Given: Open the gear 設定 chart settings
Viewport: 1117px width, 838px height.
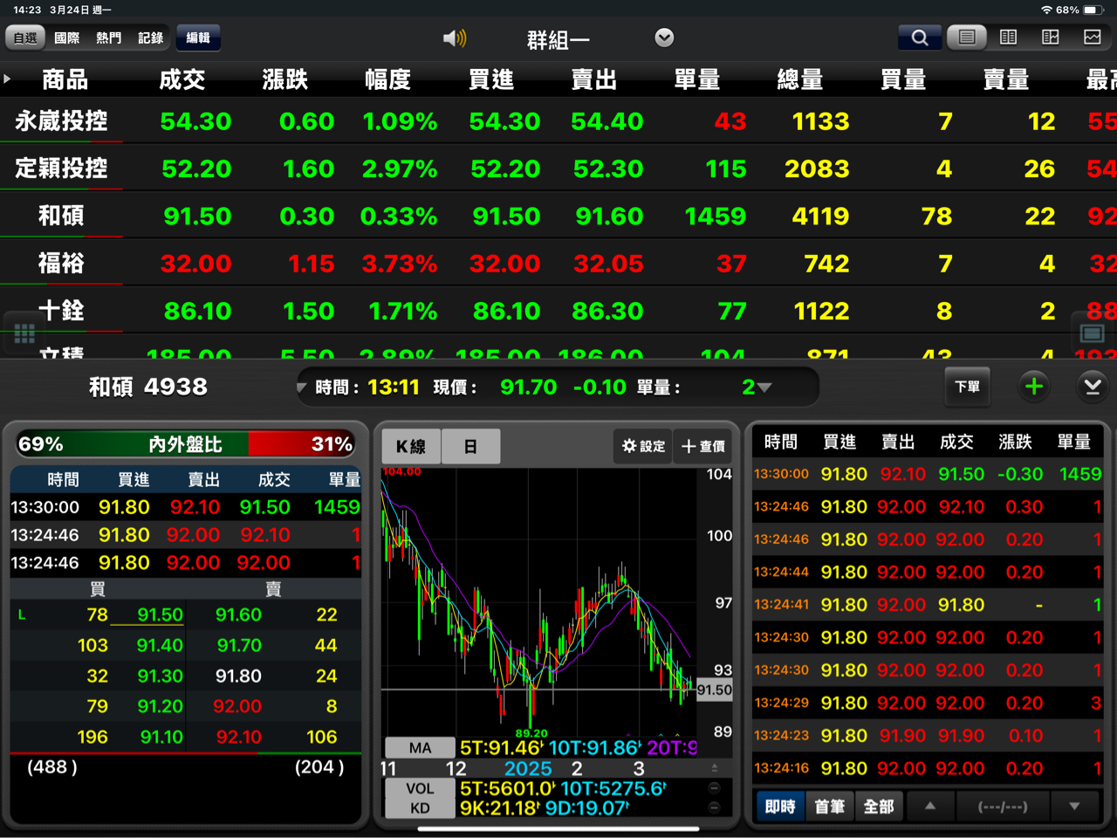Looking at the screenshot, I should pyautogui.click(x=643, y=446).
